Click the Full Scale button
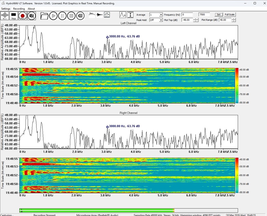The image size is (267, 216). point(230,15)
